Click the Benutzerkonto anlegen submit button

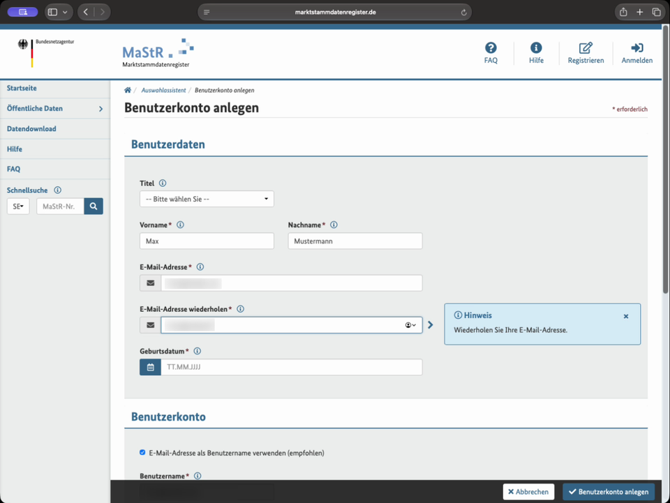[x=609, y=492]
